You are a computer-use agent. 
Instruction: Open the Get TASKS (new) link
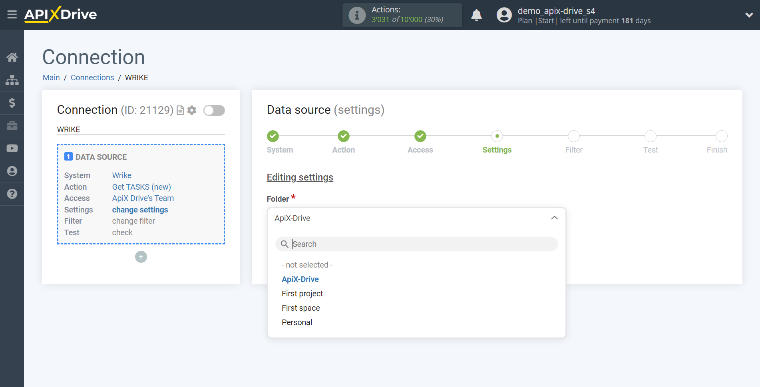pos(141,187)
